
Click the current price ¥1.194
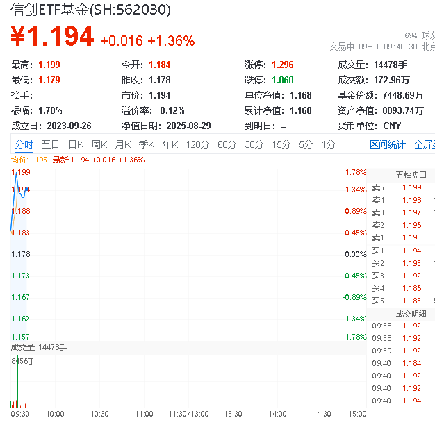point(52,36)
